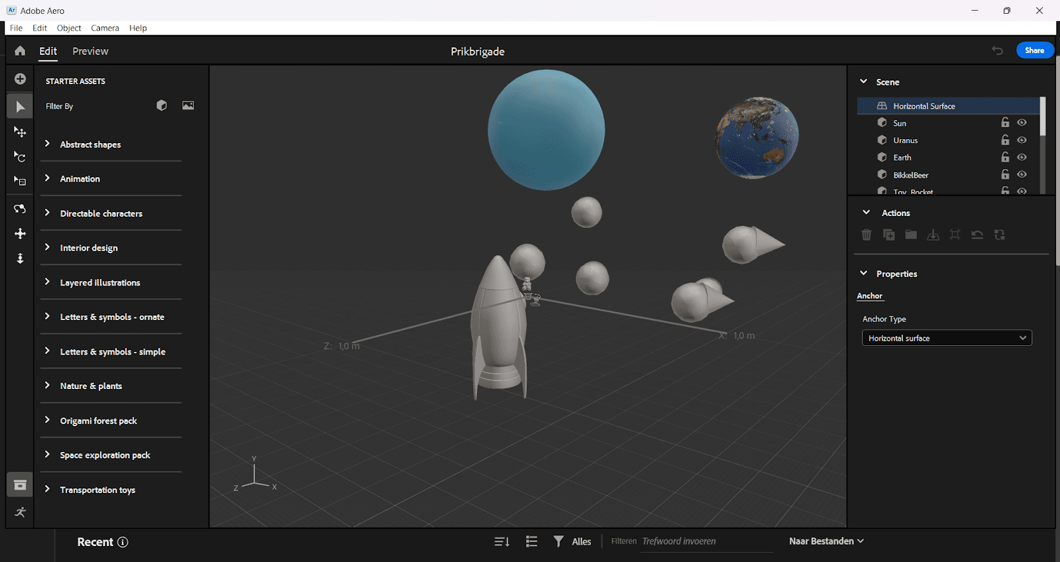Viewport: 1060px width, 562px height.
Task: Open the Naar Bestanden dropdown
Action: [x=827, y=541]
